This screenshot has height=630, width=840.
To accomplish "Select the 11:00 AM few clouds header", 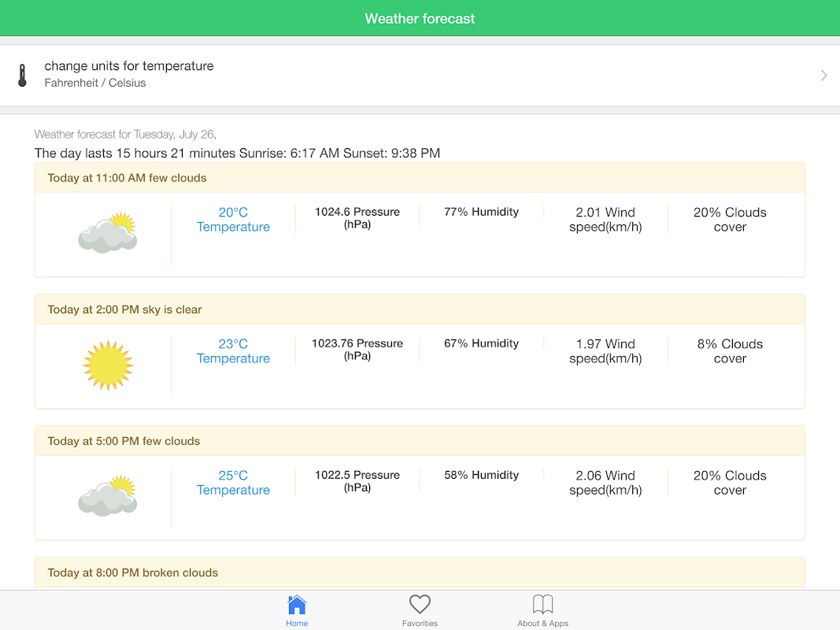I will [127, 178].
